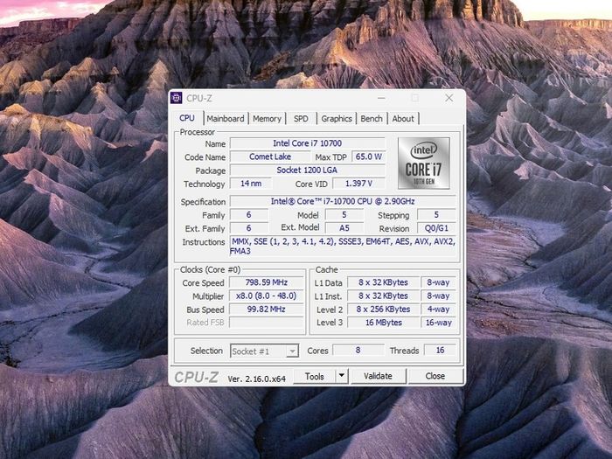This screenshot has height=459, width=612.
Task: Click the disabled maximize button of CPU-Z
Action: [x=415, y=98]
